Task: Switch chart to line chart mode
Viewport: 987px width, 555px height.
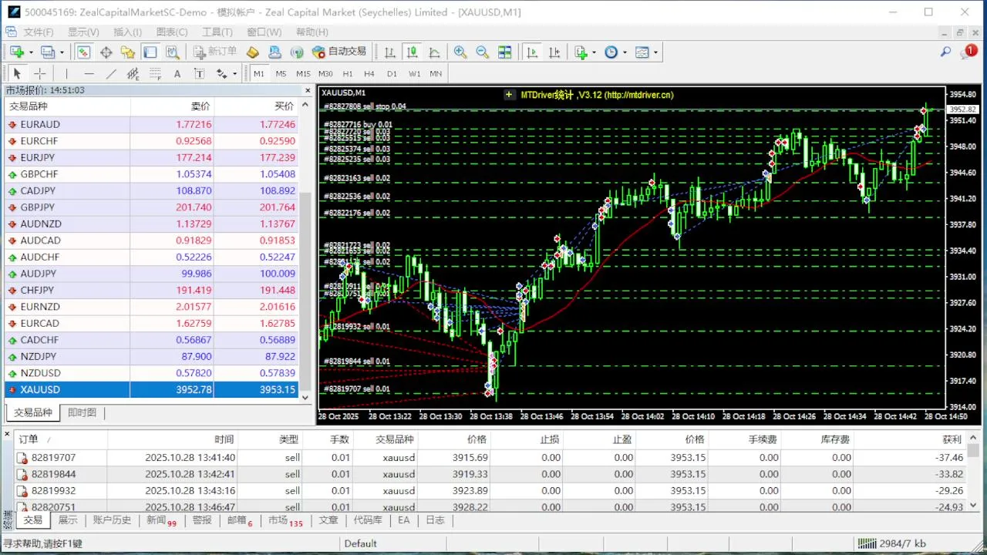Action: point(435,52)
